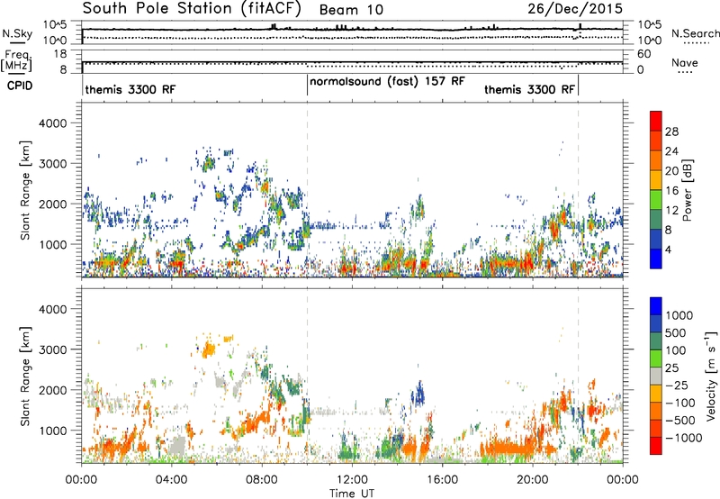Click the light green segment of Velocity colorbar
The width and height of the screenshot is (720, 499).
point(656,358)
